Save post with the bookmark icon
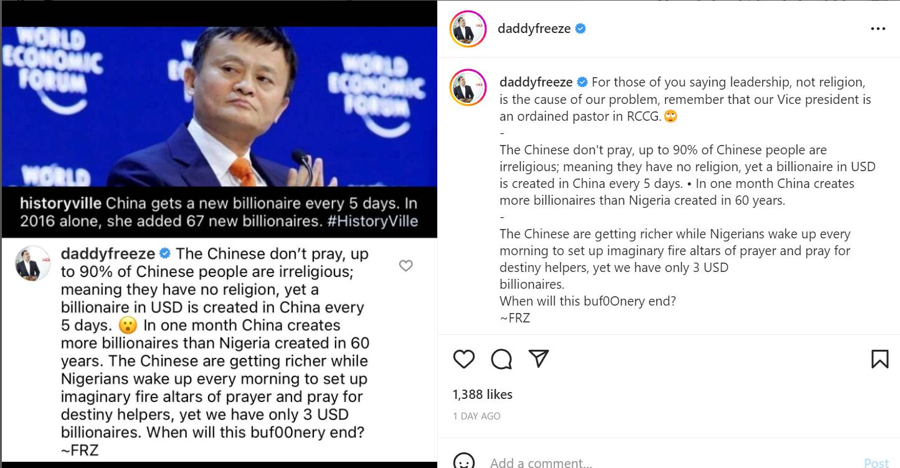The image size is (900, 468). [x=879, y=359]
